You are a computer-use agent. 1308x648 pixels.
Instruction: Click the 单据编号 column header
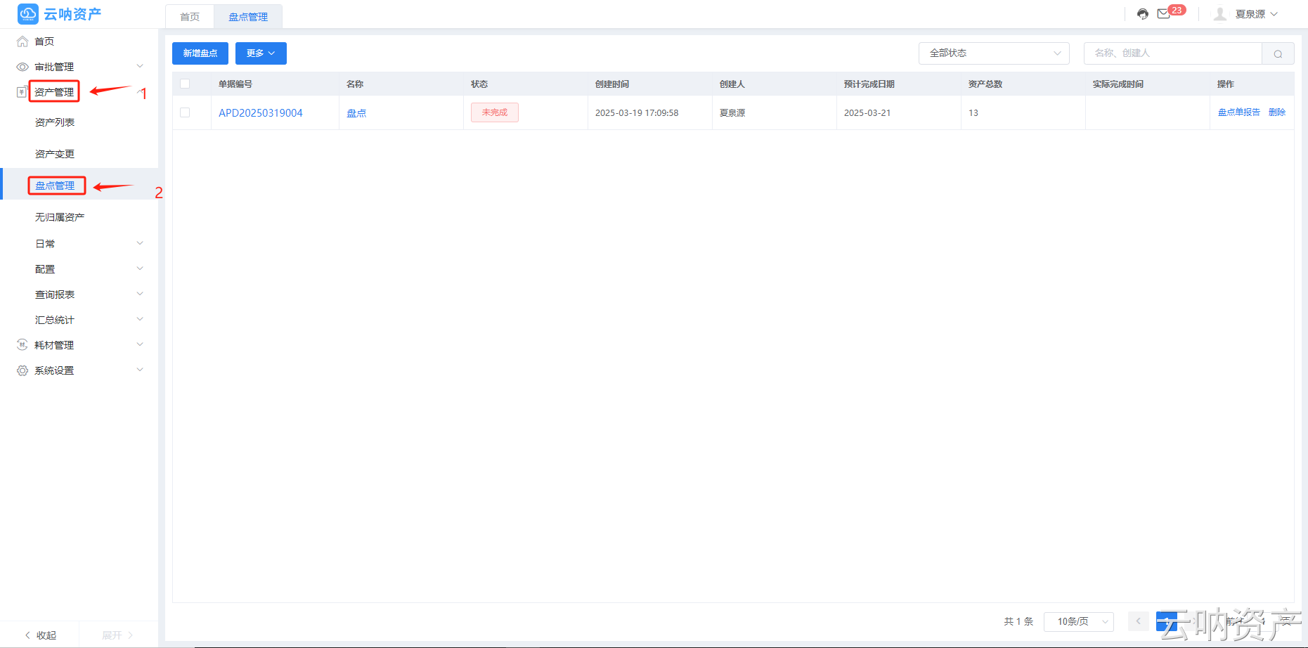[235, 84]
